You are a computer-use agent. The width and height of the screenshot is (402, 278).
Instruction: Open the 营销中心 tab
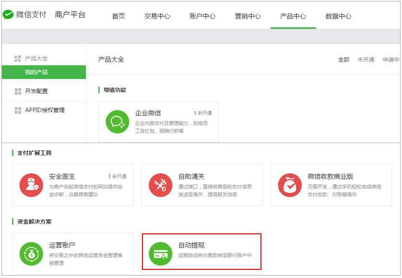coord(248,16)
